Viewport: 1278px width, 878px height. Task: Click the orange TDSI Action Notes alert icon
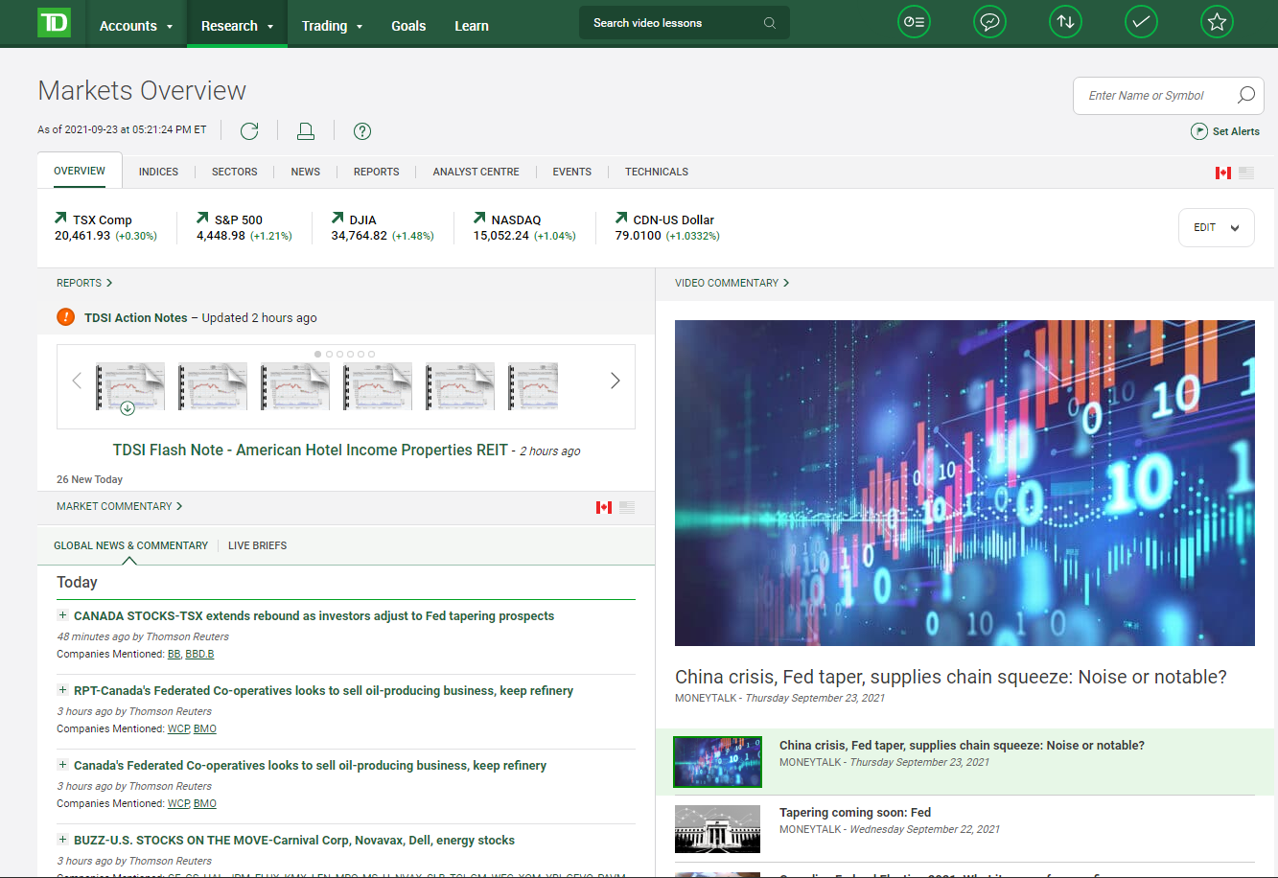[65, 316]
